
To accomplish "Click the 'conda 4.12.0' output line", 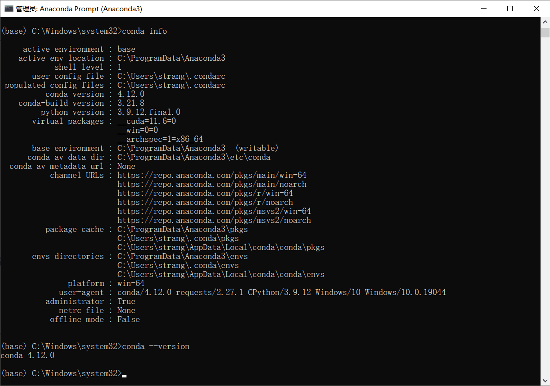I will pos(27,355).
